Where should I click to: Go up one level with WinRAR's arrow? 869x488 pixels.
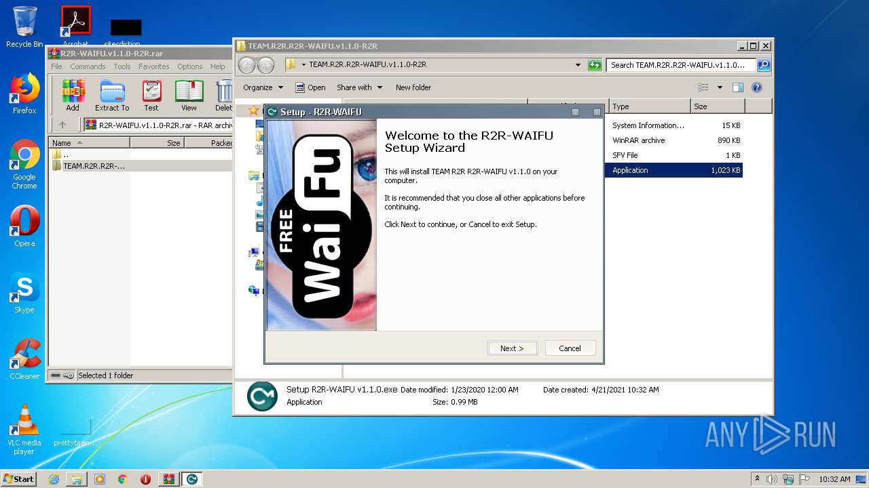click(x=62, y=125)
